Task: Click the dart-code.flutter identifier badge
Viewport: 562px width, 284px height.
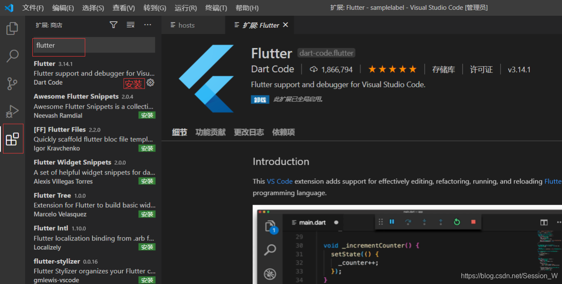Action: click(326, 53)
